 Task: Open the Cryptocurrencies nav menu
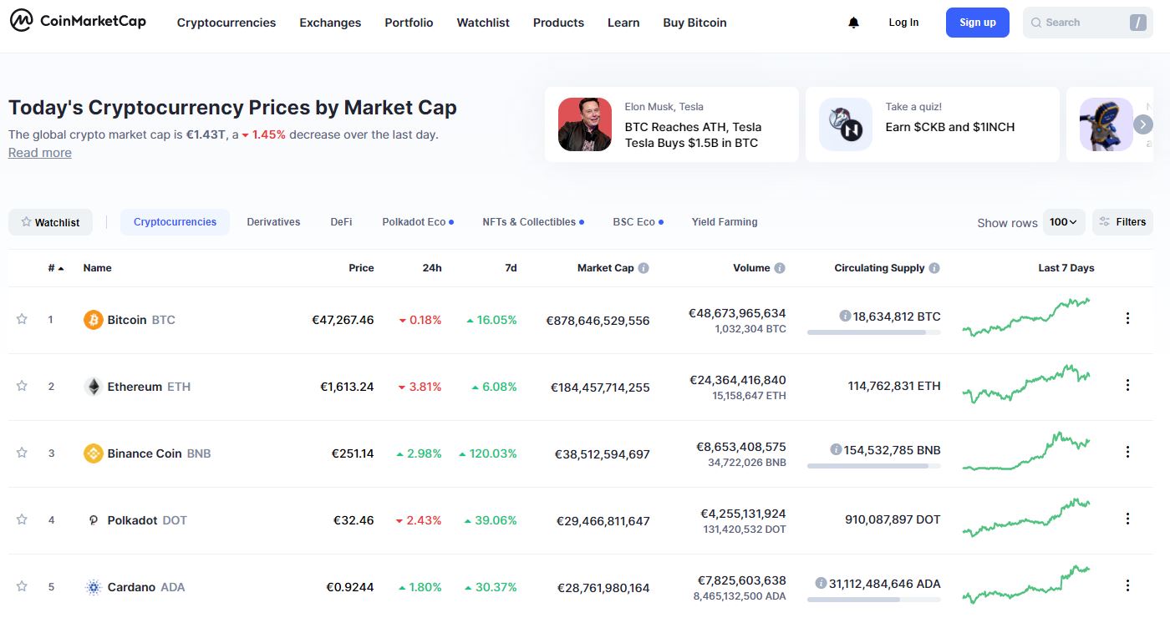coord(226,23)
